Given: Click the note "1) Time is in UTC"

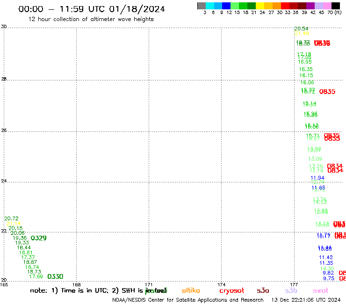Looking at the screenshot, I should coord(80,290).
